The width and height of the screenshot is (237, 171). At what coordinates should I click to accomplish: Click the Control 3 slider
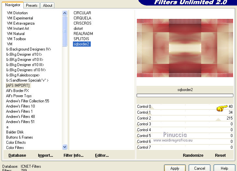(x=185, y=124)
